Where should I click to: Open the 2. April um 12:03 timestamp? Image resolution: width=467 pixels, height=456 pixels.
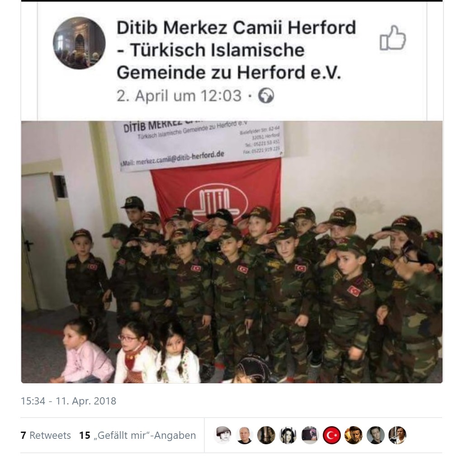click(x=179, y=96)
